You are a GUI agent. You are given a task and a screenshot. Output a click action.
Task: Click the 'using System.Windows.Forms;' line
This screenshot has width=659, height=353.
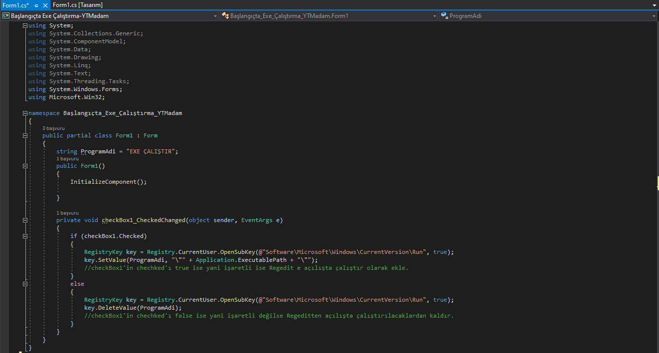pos(75,89)
